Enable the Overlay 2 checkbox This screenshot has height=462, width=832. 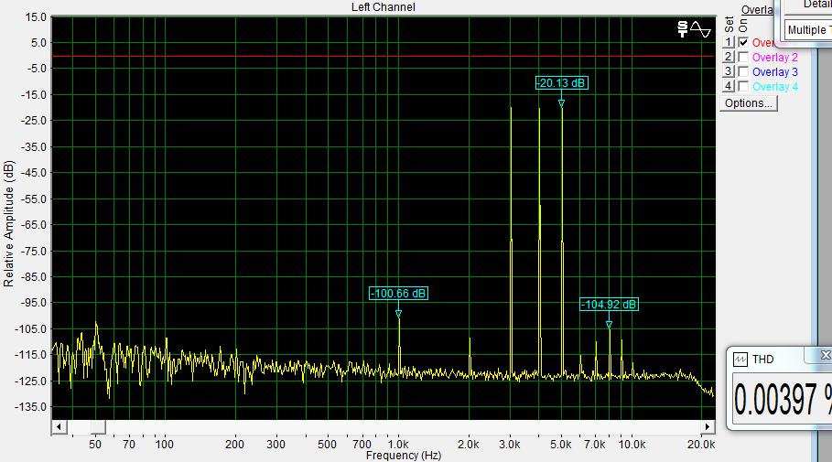tap(743, 57)
